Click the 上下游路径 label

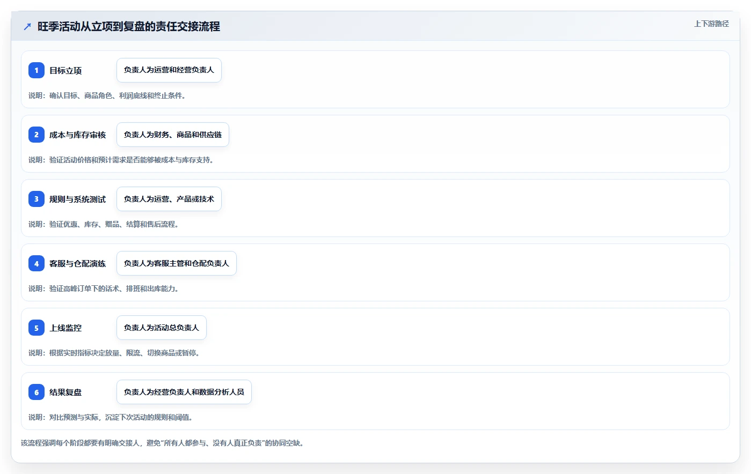[x=711, y=24]
